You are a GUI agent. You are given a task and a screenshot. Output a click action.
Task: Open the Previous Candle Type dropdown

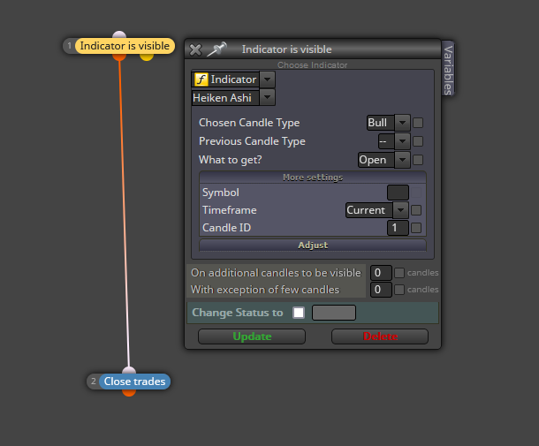402,141
